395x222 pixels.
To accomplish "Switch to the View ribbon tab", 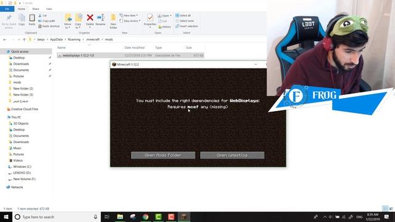I will (49, 9).
